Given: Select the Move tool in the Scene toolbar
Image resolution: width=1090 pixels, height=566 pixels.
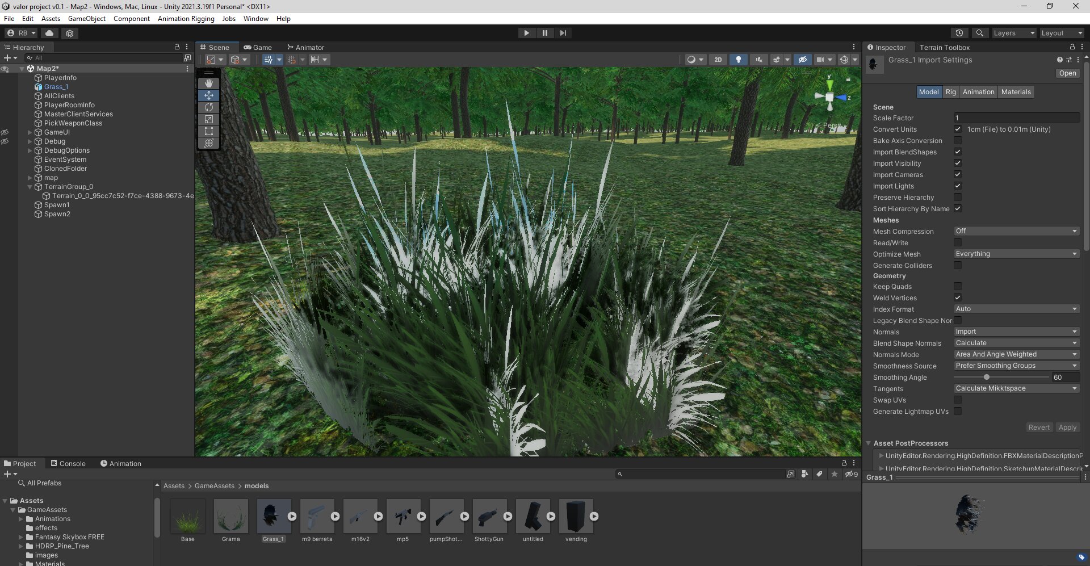Looking at the screenshot, I should coord(209,95).
